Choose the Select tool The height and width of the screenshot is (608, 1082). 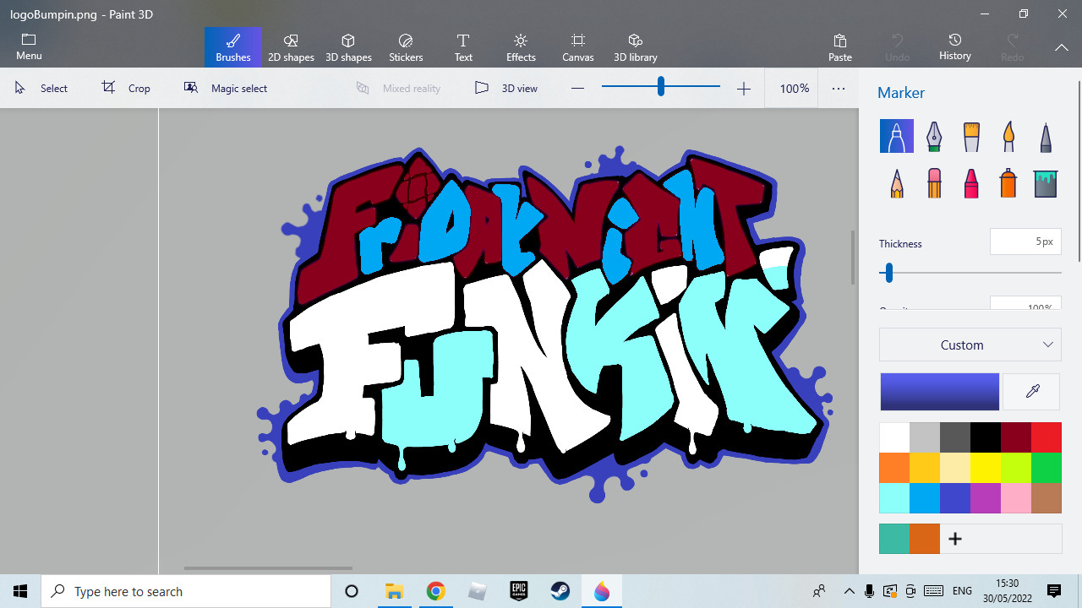41,88
